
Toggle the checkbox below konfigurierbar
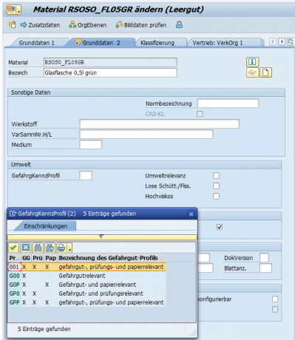click(x=275, y=310)
